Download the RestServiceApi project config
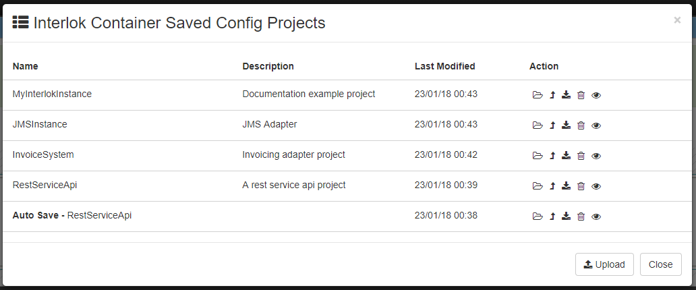Image resolution: width=696 pixels, height=290 pixels. [x=566, y=186]
